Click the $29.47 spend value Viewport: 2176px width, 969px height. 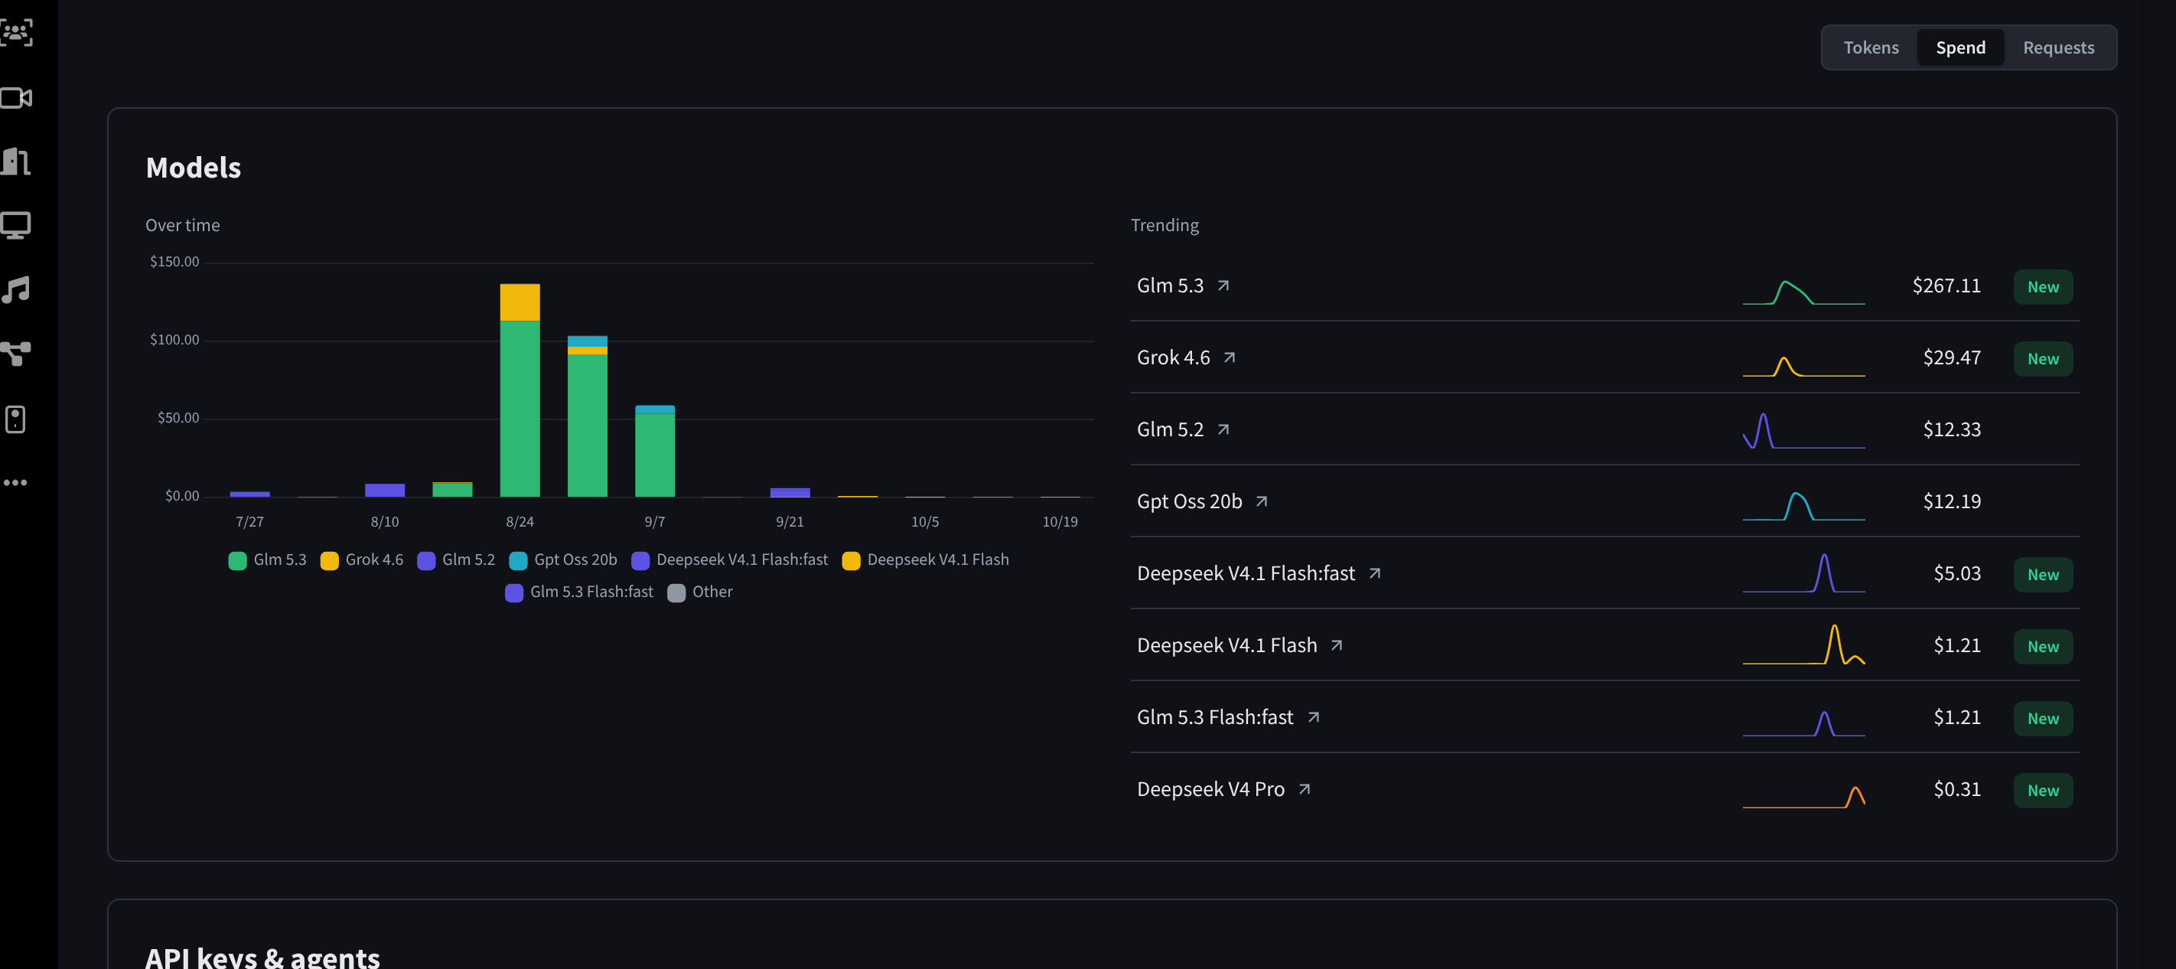point(1951,357)
